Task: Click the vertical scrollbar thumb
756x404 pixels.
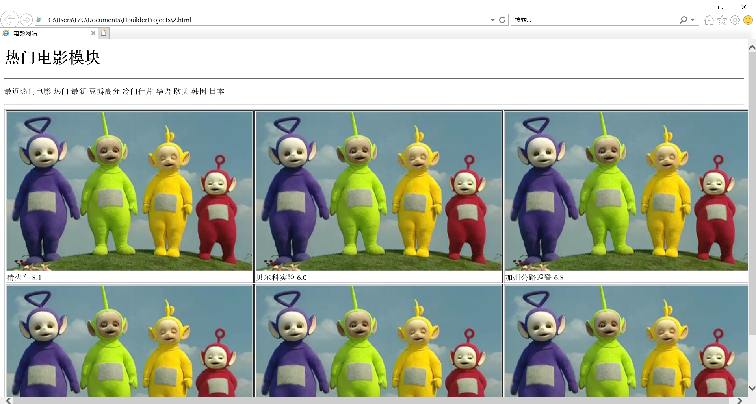Action: click(752, 194)
